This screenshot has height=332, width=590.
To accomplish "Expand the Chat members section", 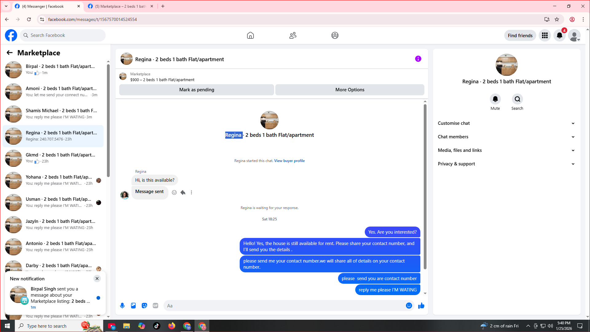I will point(506,137).
